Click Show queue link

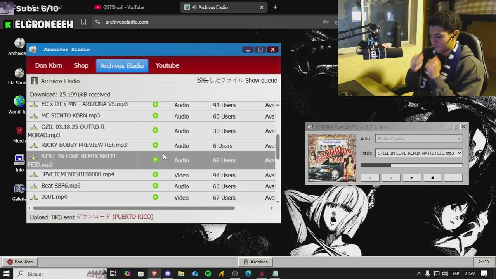click(261, 81)
